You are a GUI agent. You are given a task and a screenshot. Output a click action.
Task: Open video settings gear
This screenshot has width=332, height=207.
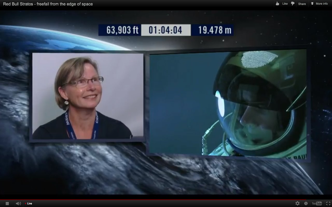click(298, 203)
